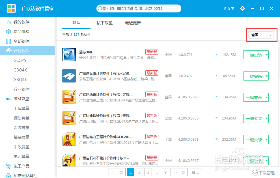
Task: Select 全部软件 grid icon
Action: (x=8, y=41)
